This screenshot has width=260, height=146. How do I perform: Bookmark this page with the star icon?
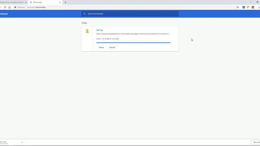tap(238, 7)
